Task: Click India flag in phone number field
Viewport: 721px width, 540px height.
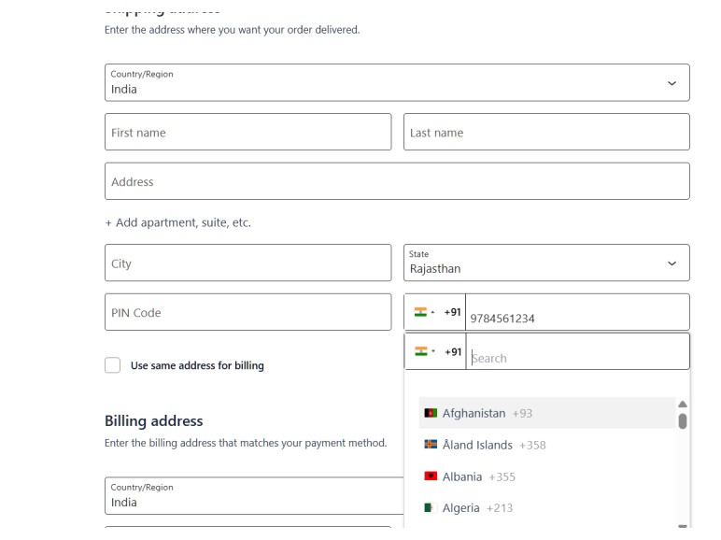Action: pyautogui.click(x=420, y=313)
